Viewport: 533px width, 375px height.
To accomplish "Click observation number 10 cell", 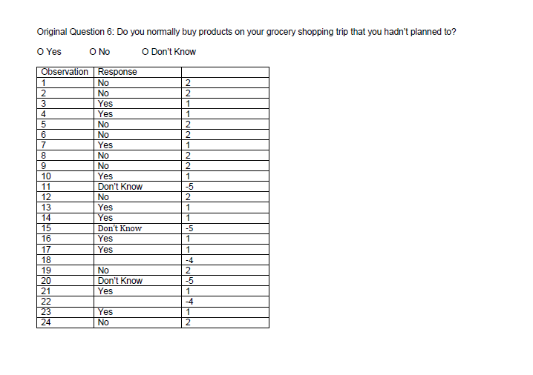I will [65, 176].
